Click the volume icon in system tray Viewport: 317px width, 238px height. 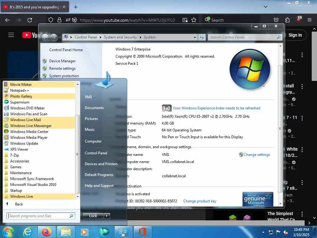pyautogui.click(x=286, y=232)
